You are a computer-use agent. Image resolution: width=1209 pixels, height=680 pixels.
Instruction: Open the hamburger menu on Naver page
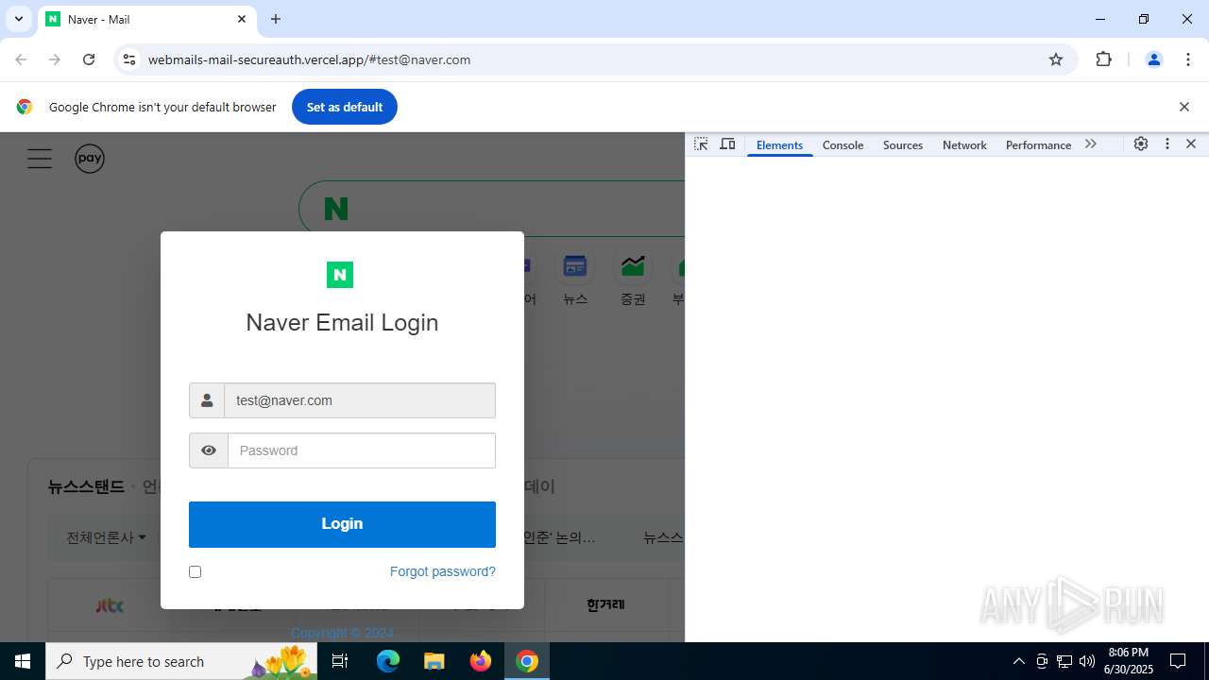(x=40, y=159)
